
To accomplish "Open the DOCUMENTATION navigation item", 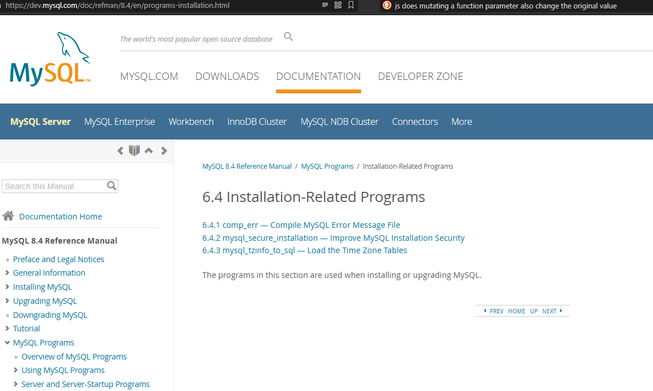I will tap(318, 76).
